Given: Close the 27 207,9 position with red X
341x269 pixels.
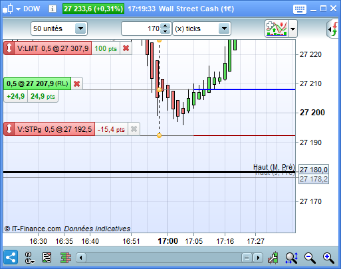Looking at the screenshot, I should pyautogui.click(x=76, y=83).
